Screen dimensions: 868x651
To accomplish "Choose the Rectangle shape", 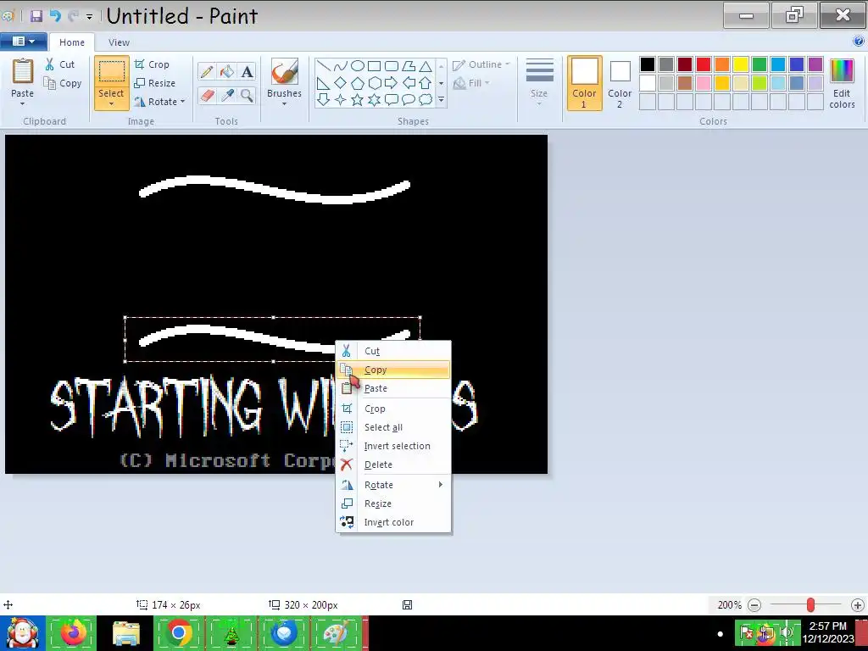I will click(374, 66).
